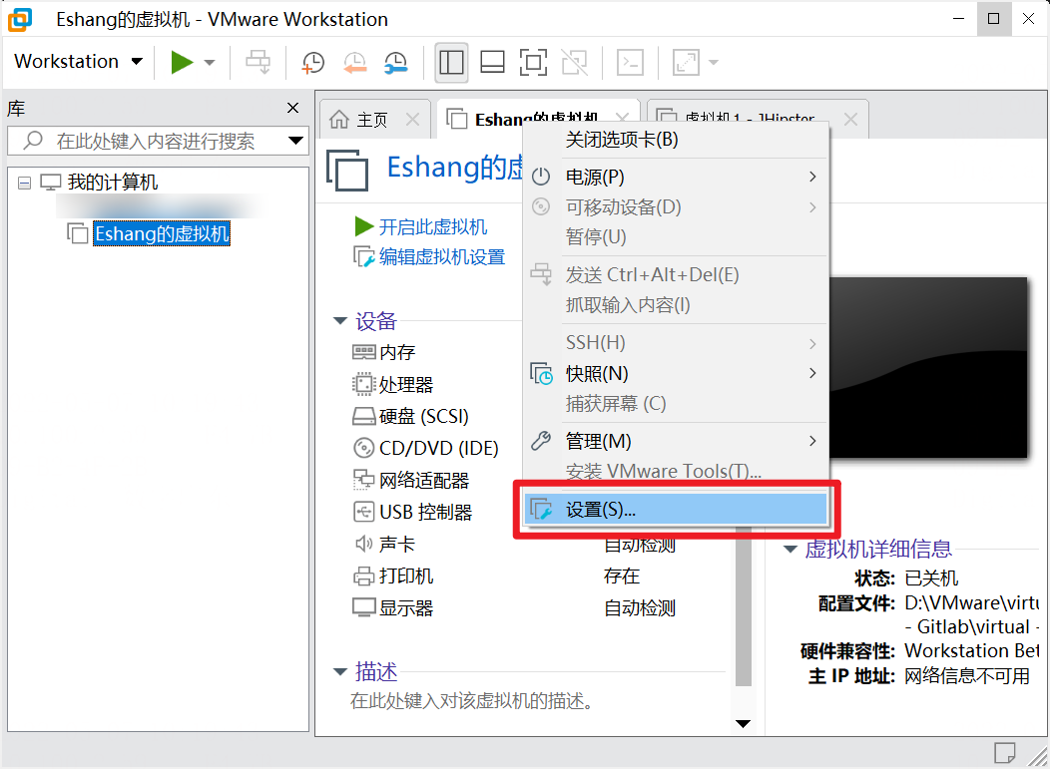Click the monitor icon beside 显示器
Image resolution: width=1050 pixels, height=769 pixels.
coord(363,607)
